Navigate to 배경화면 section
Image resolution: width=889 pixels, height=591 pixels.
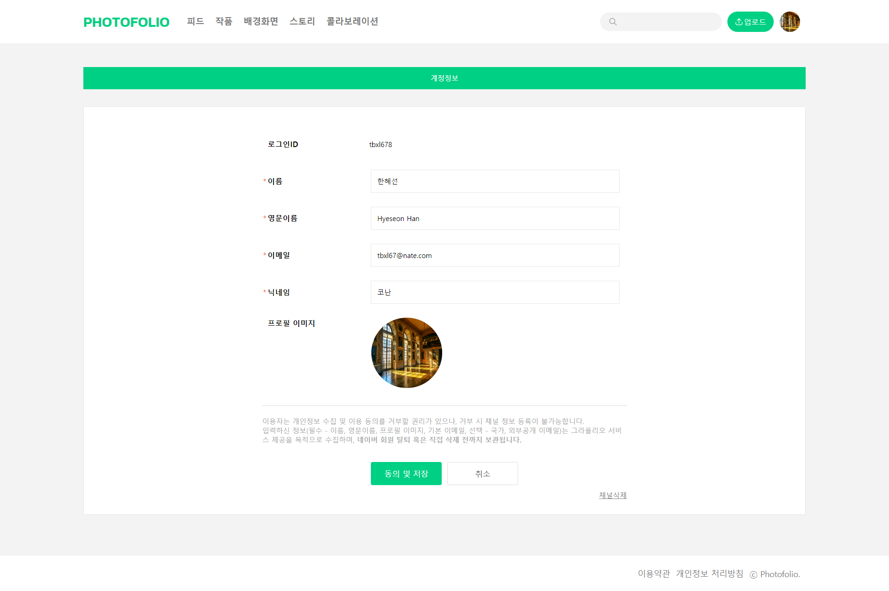[x=261, y=21]
